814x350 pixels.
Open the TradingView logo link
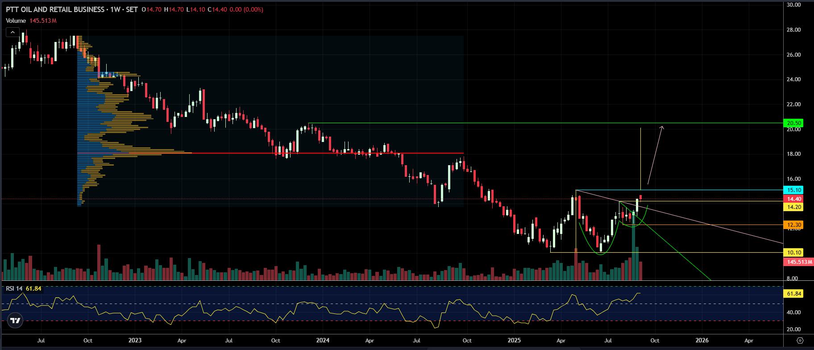coord(15,320)
